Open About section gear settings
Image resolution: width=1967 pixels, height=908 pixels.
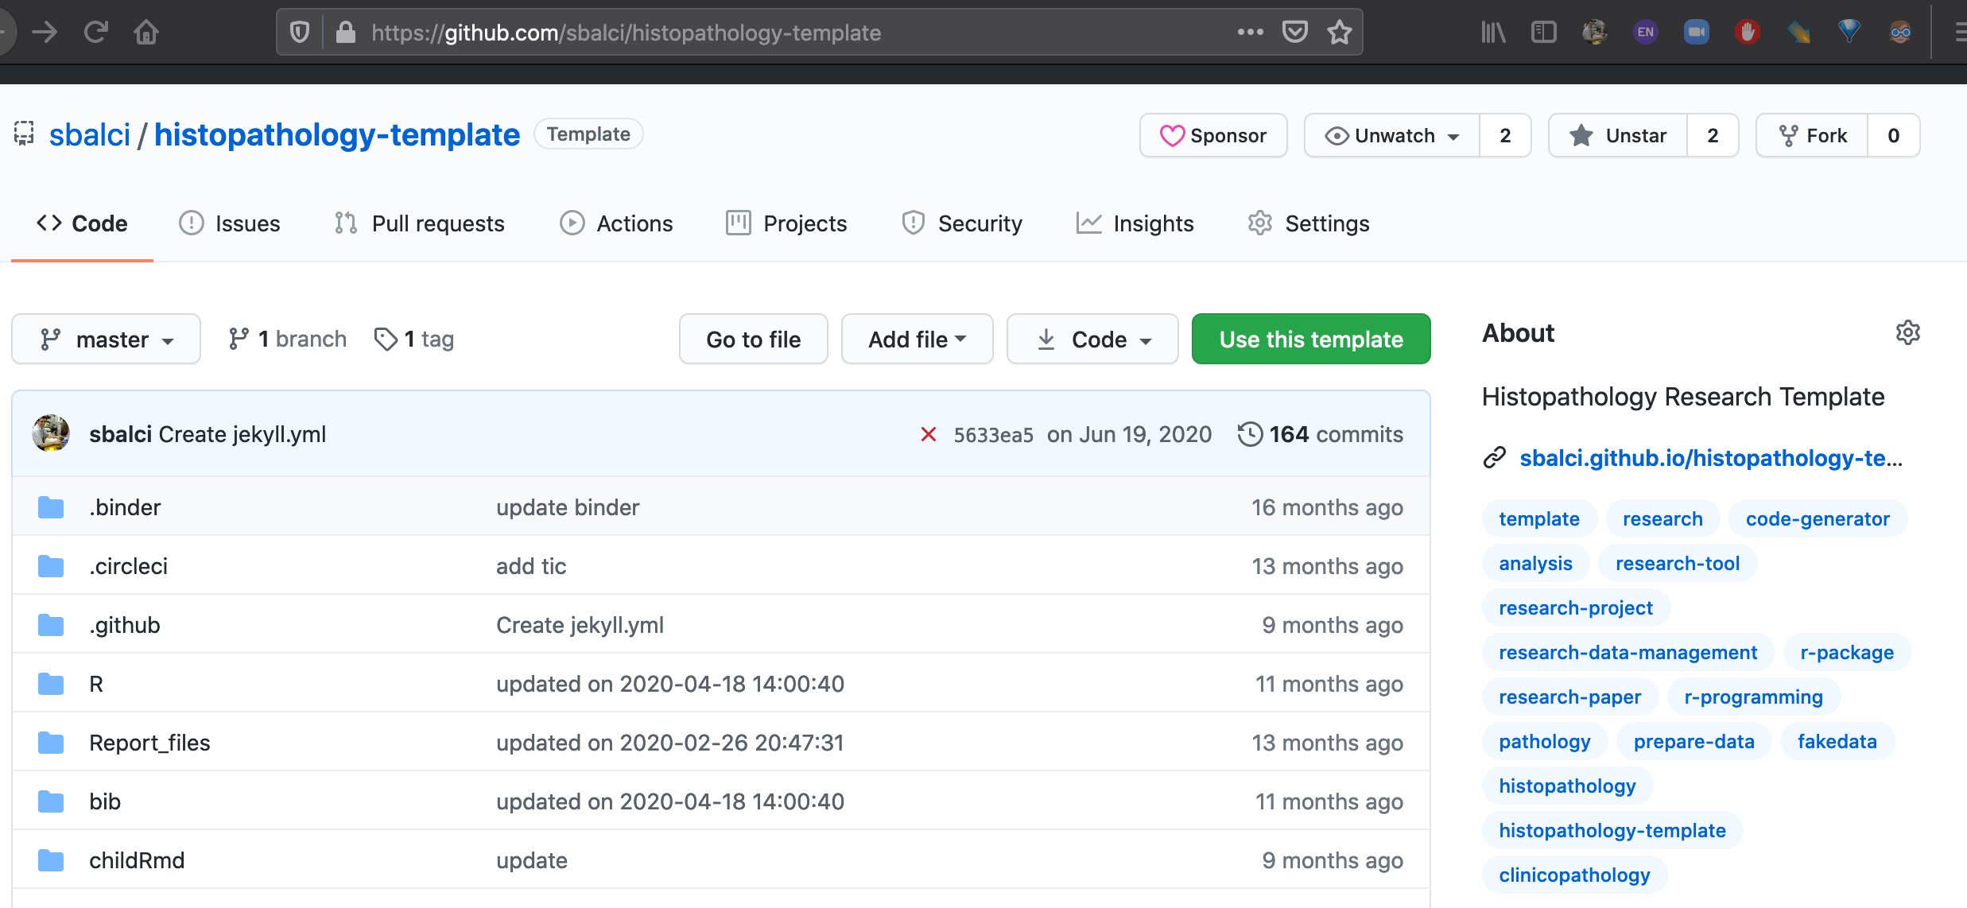[1908, 332]
